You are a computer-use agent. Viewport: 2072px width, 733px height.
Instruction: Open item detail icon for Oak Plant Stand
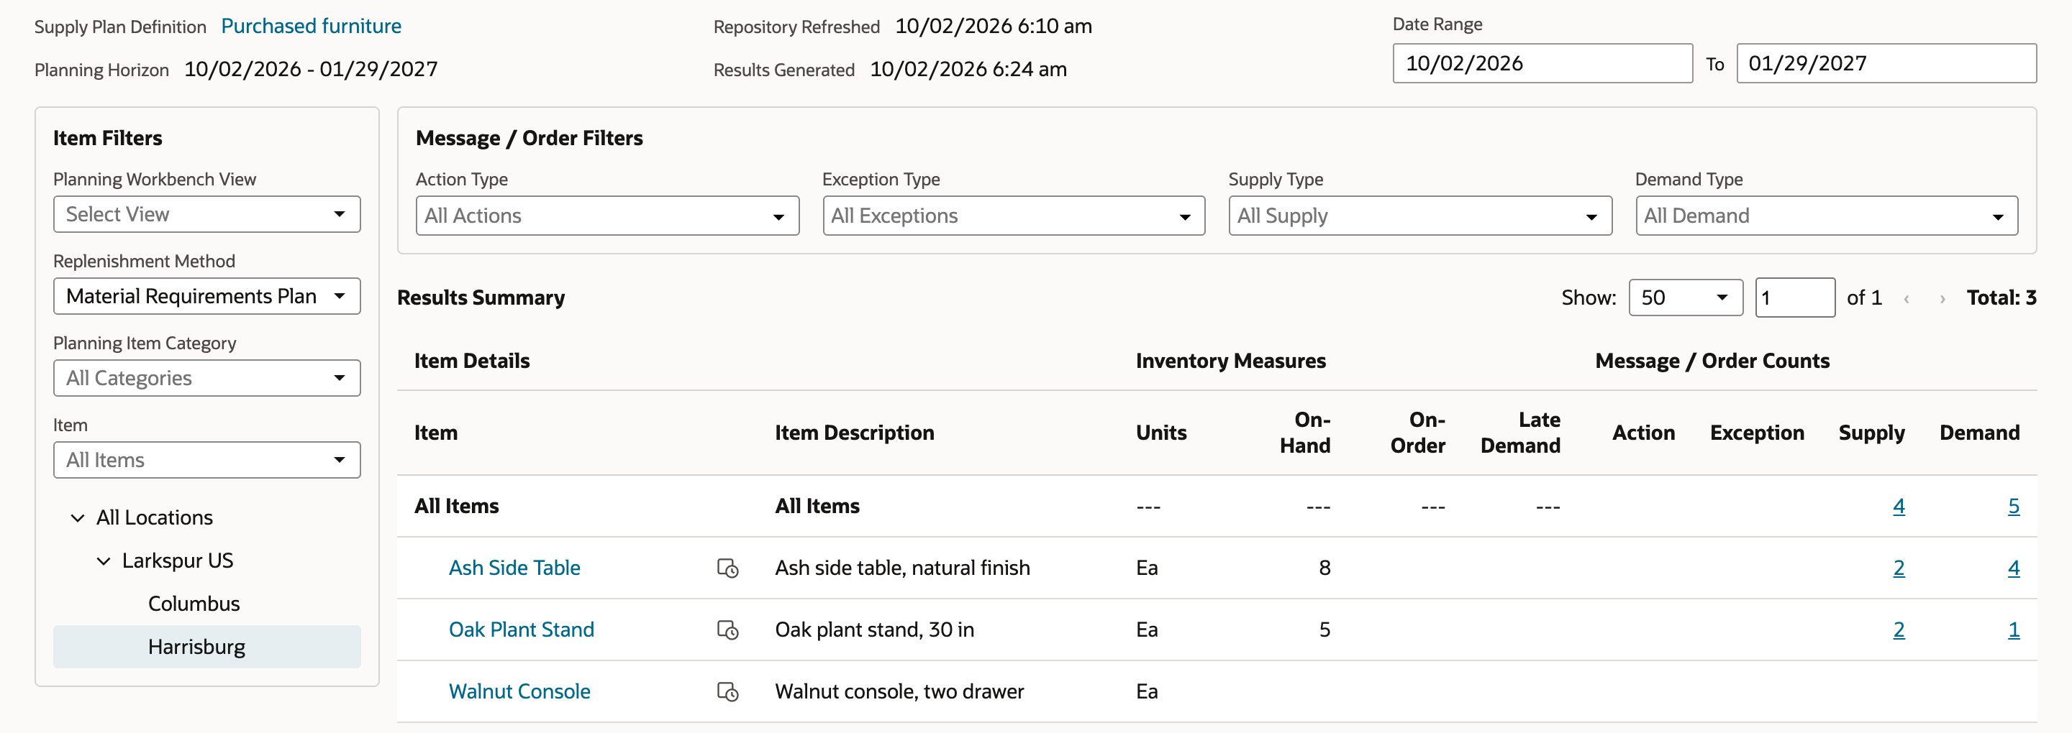(x=727, y=630)
